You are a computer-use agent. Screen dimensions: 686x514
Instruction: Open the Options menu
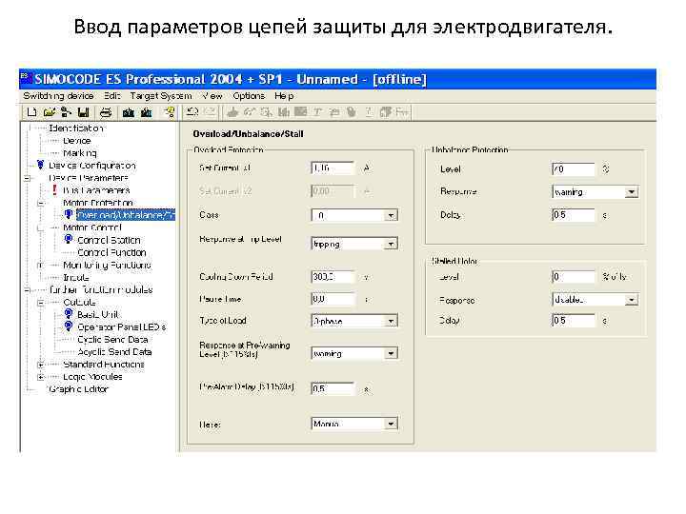pos(249,96)
